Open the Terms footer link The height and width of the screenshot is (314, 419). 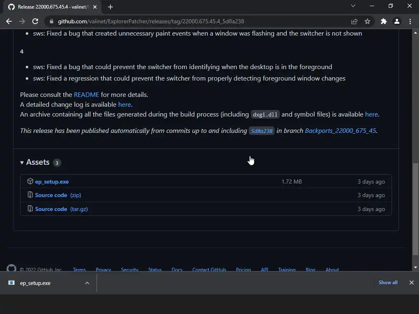point(79,269)
